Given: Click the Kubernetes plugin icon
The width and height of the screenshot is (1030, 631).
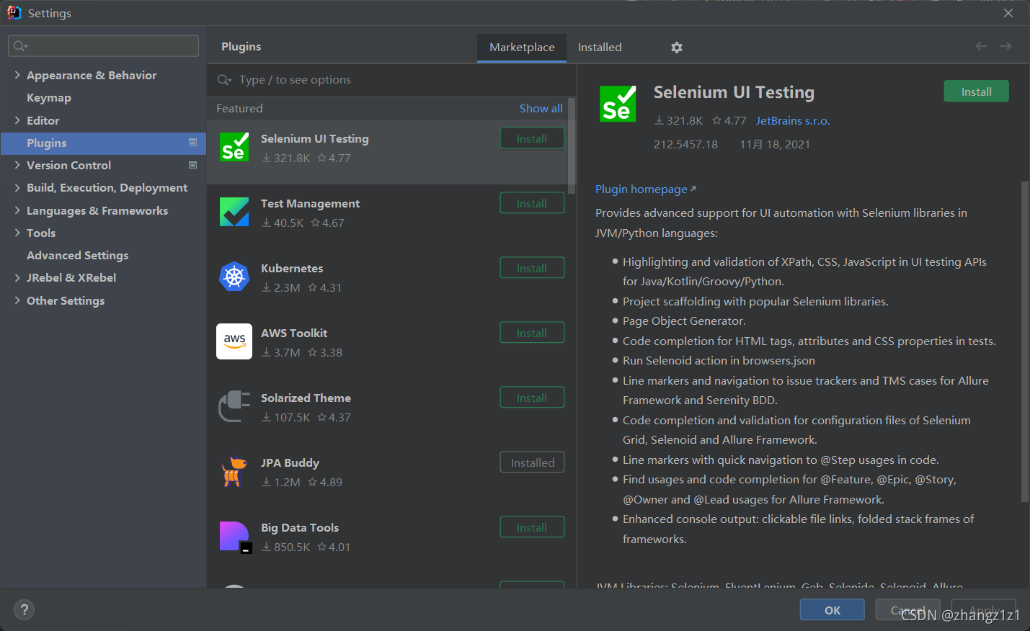Looking at the screenshot, I should (234, 277).
